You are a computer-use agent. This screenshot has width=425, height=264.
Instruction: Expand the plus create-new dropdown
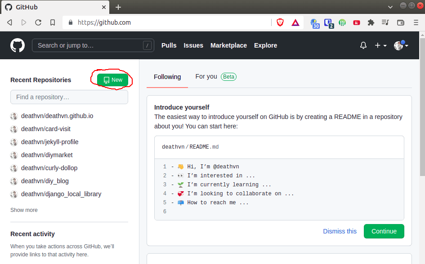[380, 45]
